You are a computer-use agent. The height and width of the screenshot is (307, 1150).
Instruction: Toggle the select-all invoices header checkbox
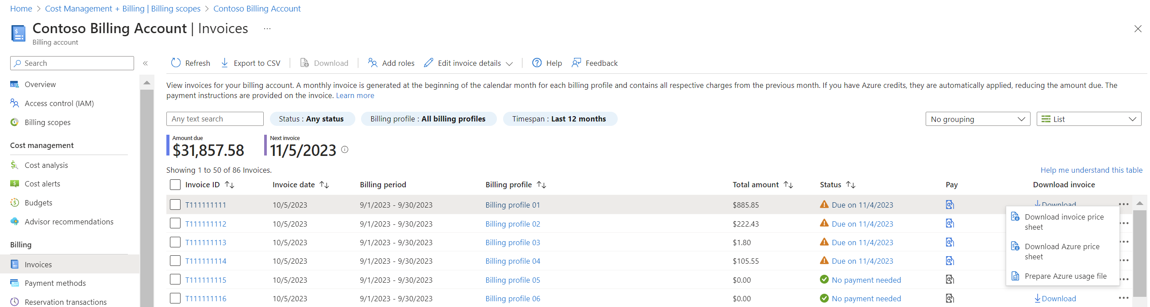tap(175, 185)
